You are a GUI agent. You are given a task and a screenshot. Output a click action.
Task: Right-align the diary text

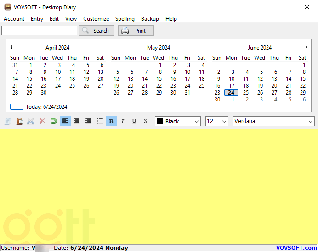(x=88, y=121)
